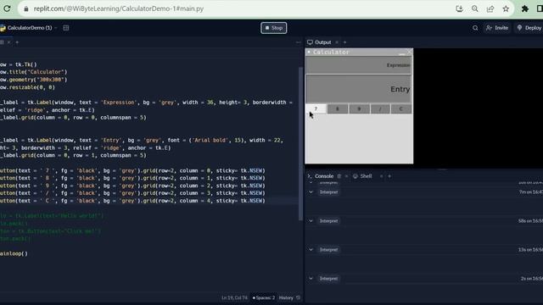
Task: Click the divide button in Calculator
Action: [x=380, y=109]
